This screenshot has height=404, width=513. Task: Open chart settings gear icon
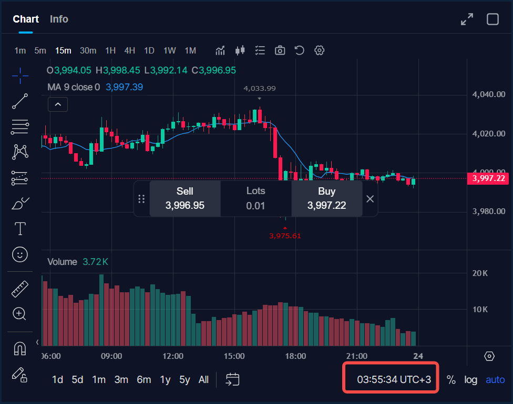point(320,50)
